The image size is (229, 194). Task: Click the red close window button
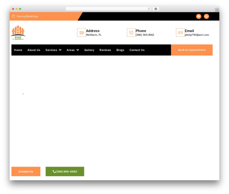click(13, 9)
